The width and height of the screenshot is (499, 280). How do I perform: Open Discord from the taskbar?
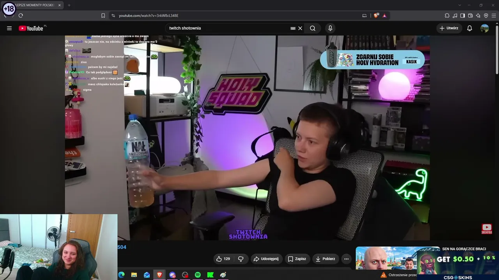coord(172,275)
